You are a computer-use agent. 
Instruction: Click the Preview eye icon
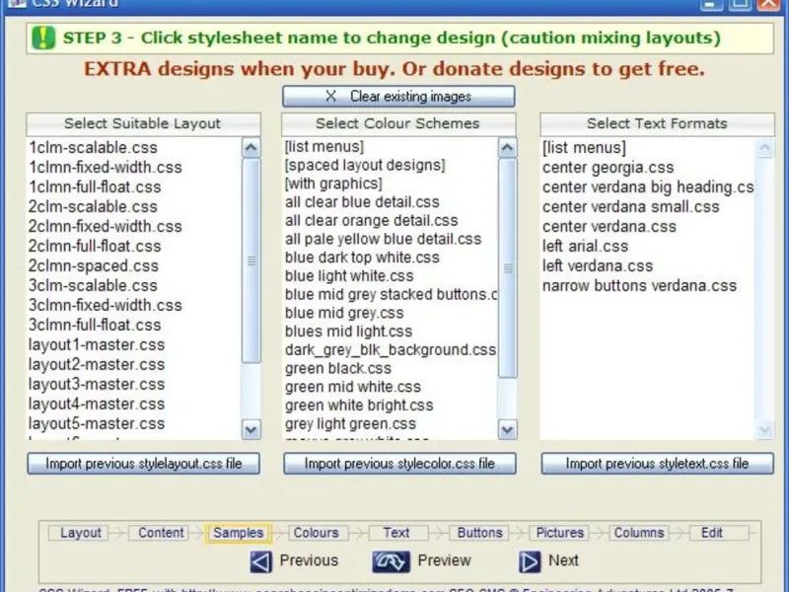[391, 561]
